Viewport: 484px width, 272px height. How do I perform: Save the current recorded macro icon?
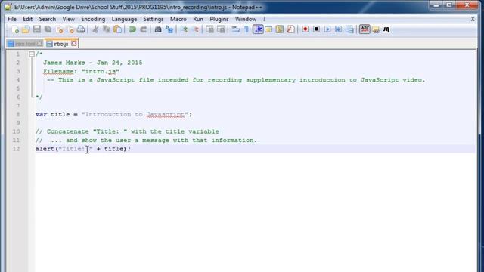(x=349, y=29)
